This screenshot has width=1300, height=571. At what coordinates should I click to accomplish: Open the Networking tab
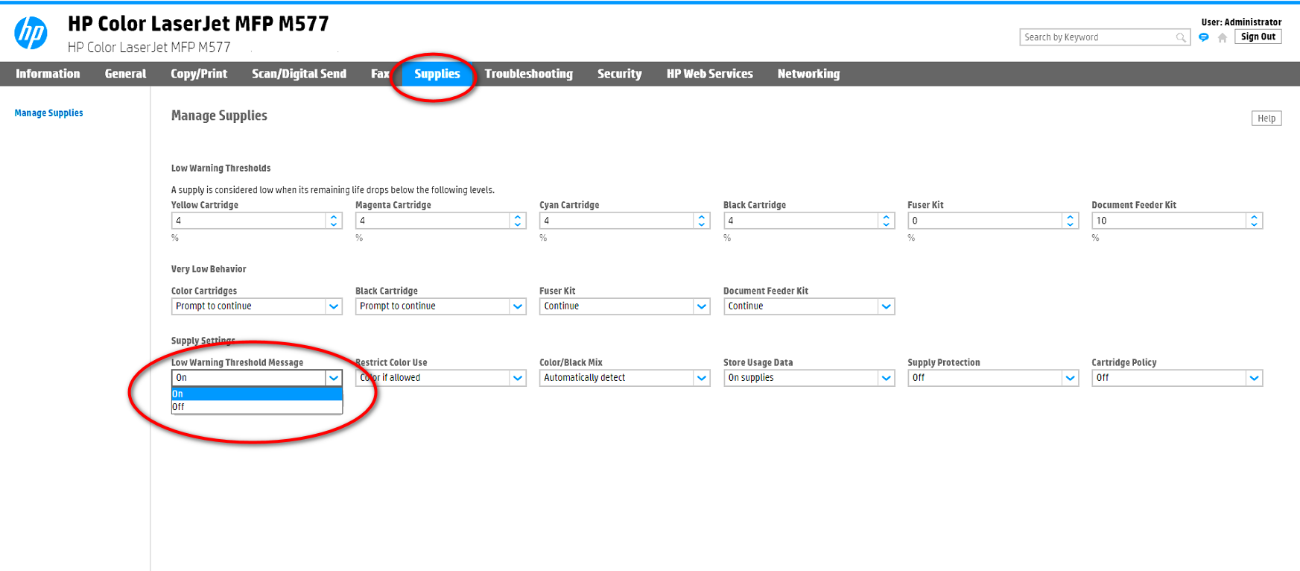click(808, 74)
